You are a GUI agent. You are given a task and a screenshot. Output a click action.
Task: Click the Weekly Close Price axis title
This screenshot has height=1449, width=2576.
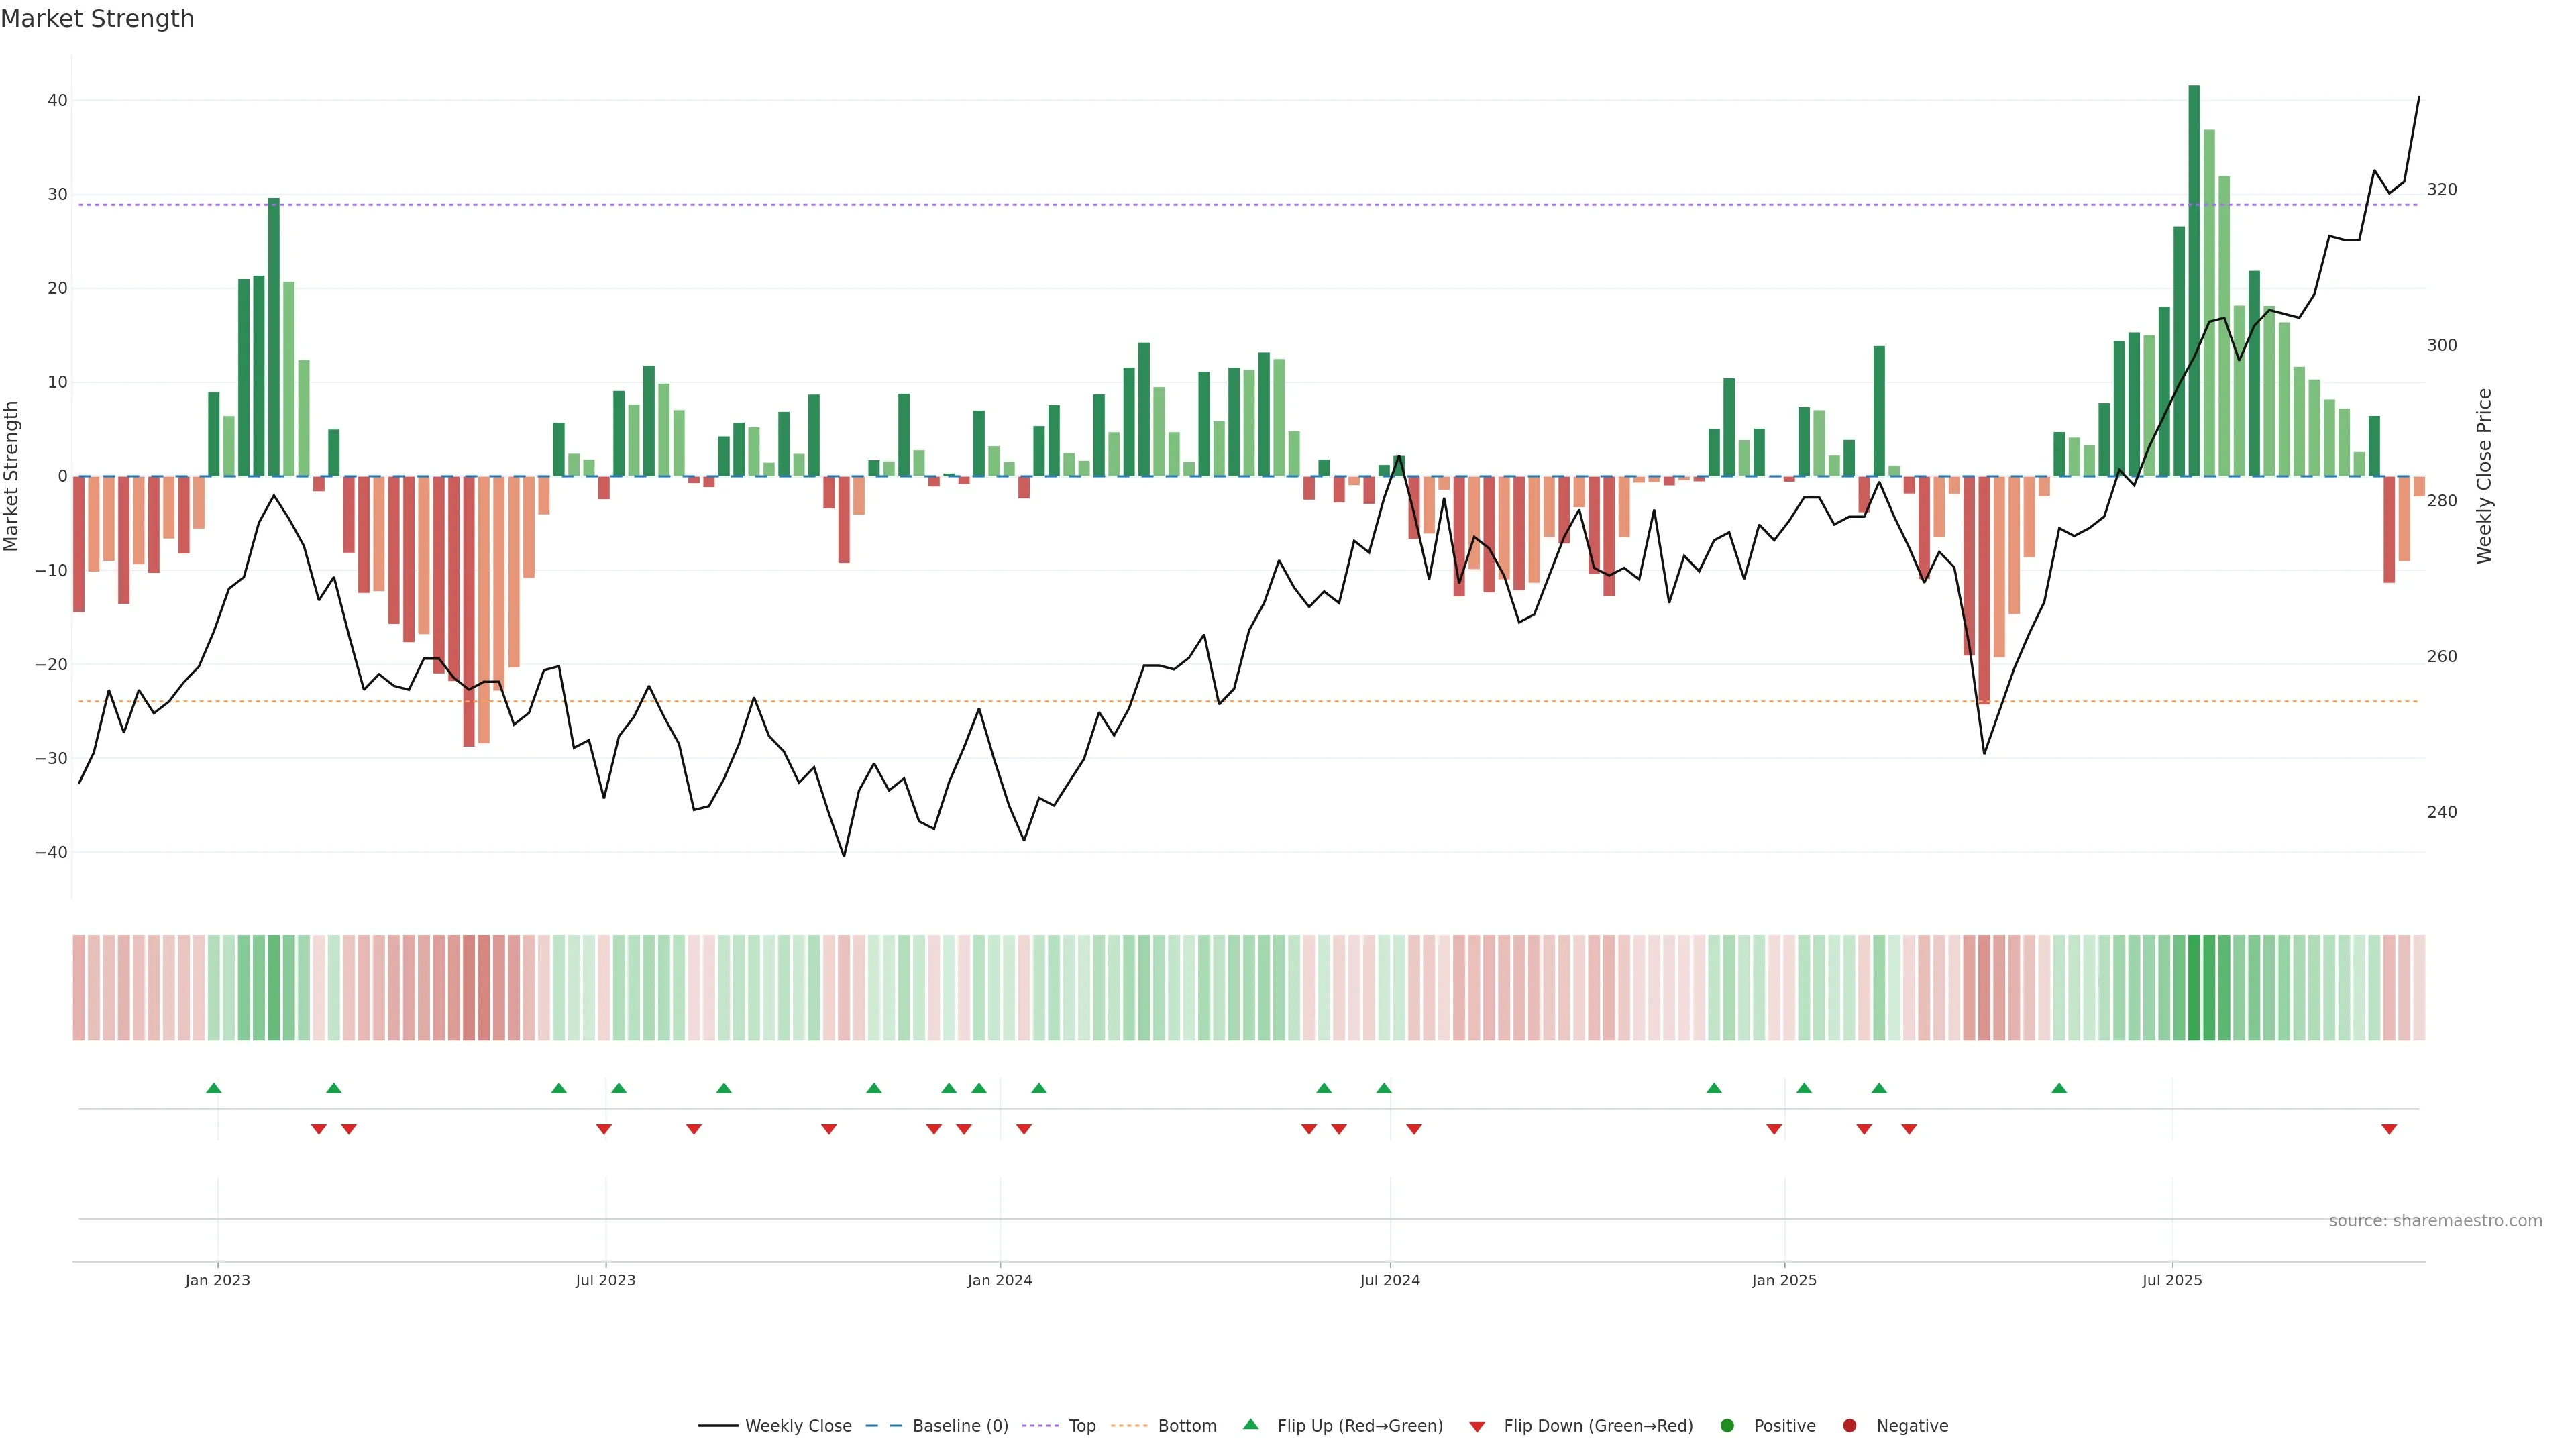pyautogui.click(x=2484, y=476)
